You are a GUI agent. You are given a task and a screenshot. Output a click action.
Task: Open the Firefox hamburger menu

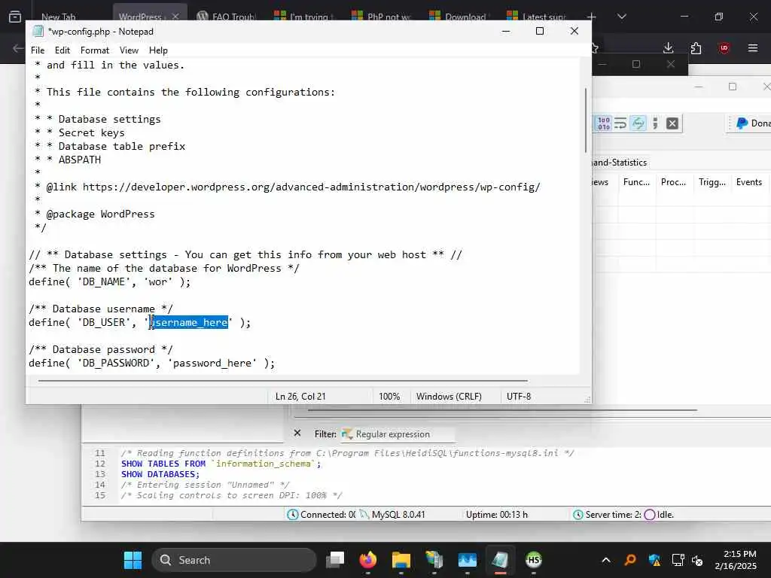click(x=752, y=47)
